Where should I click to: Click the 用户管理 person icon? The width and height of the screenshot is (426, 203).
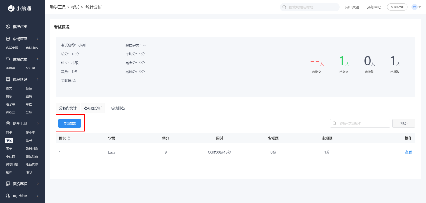[x=8, y=196]
